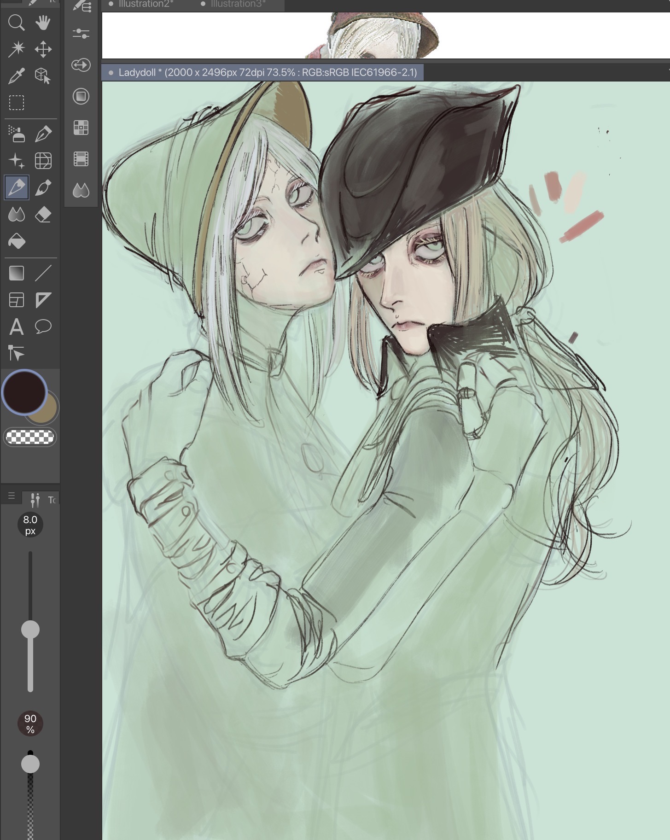Select the Ruler tool
Image resolution: width=670 pixels, height=840 pixels.
click(x=43, y=300)
